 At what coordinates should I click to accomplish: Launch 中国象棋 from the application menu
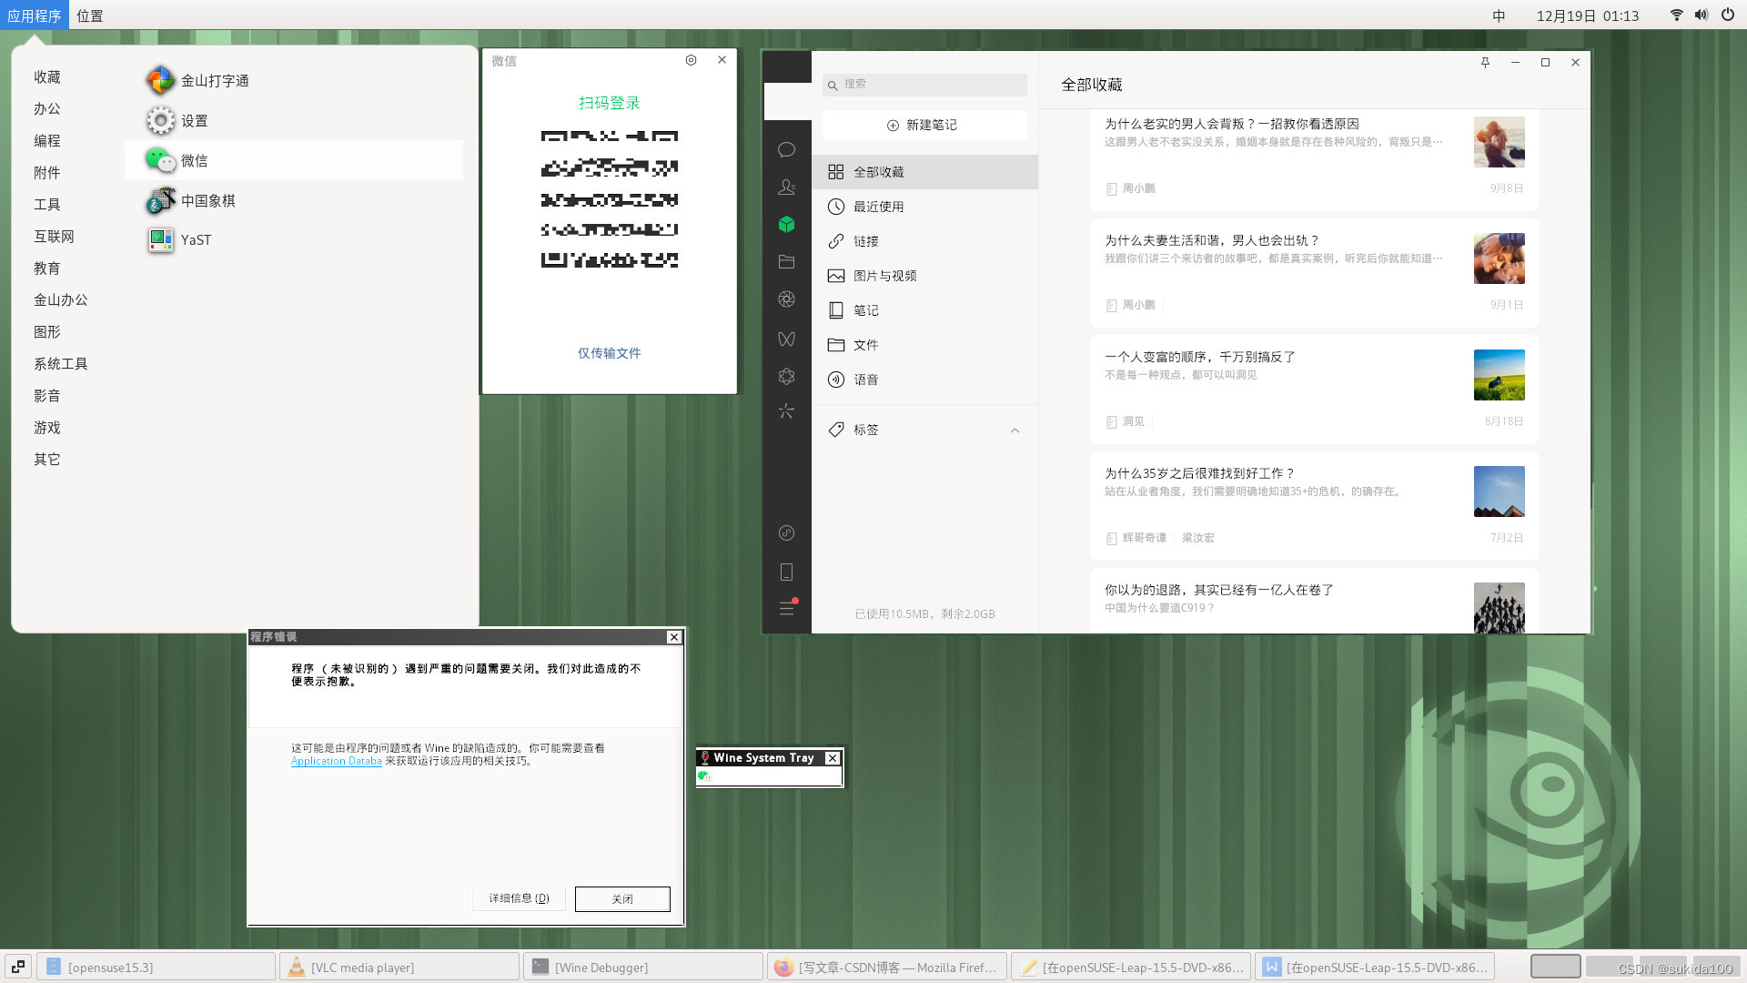click(293, 200)
